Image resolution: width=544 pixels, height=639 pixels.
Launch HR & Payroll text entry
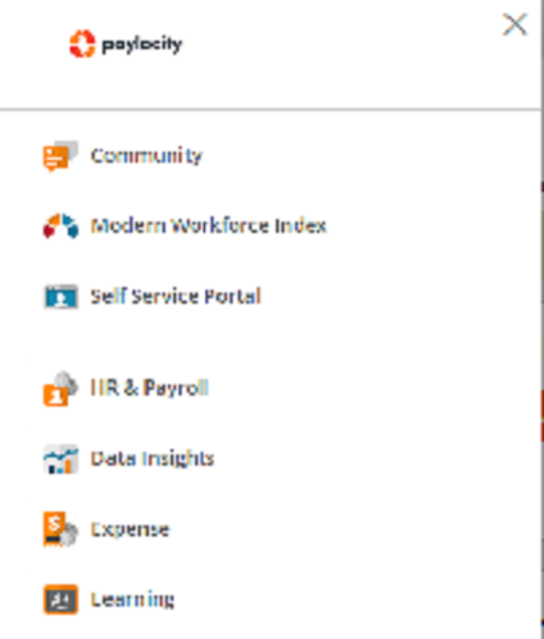coord(150,388)
